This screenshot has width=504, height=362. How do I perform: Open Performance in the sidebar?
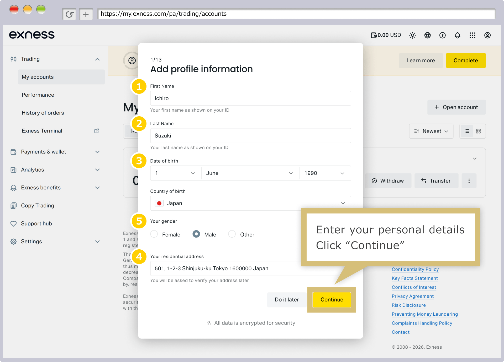coord(38,95)
